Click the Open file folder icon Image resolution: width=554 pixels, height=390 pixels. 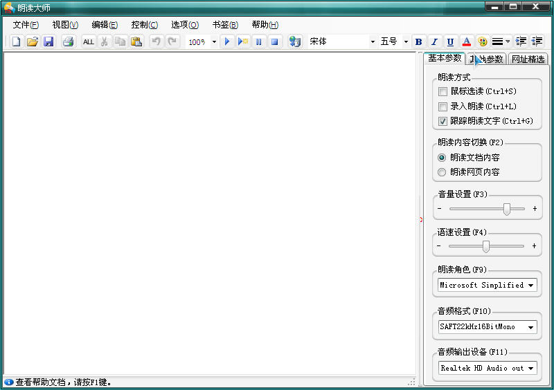point(32,41)
